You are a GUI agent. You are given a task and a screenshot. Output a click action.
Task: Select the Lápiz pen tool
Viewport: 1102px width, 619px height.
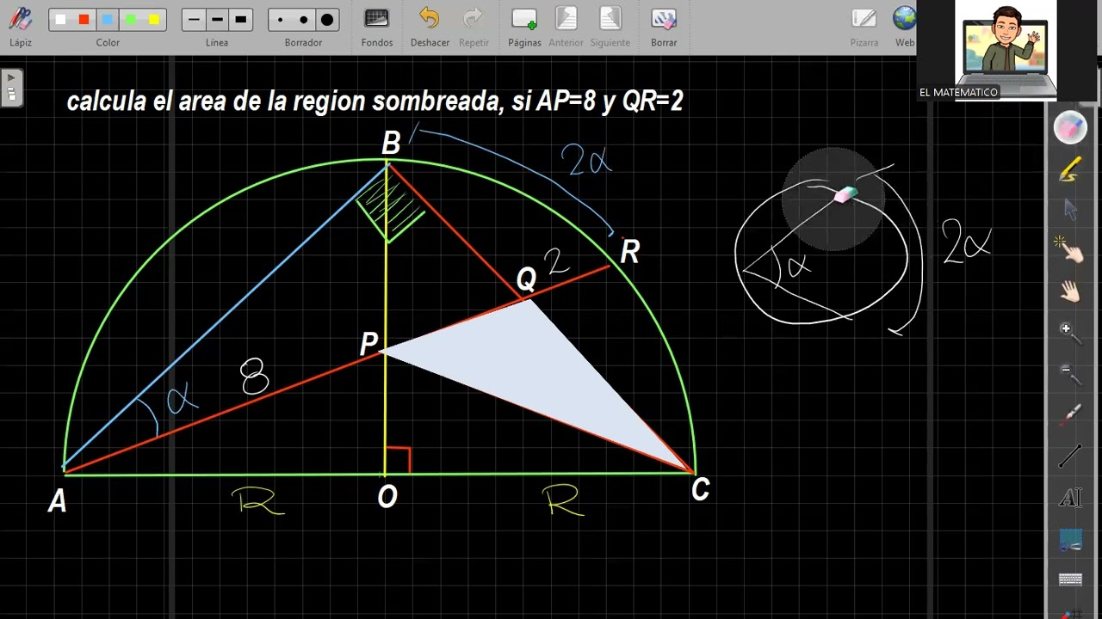coord(20,19)
